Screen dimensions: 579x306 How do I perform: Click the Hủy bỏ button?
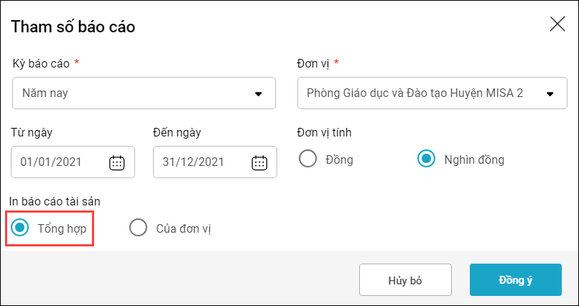405,280
